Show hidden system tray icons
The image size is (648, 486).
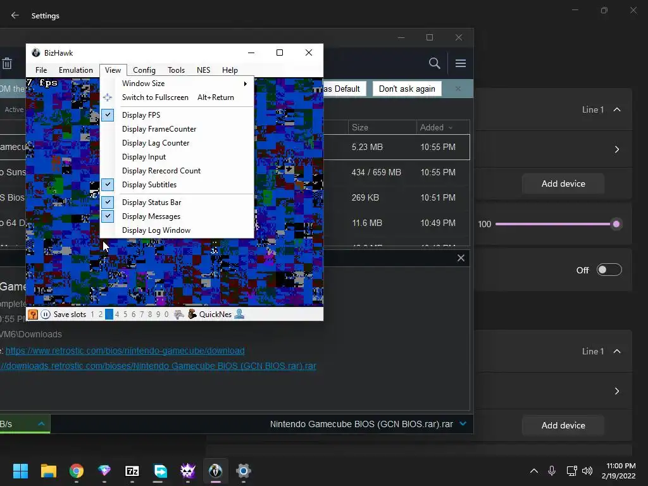click(x=534, y=471)
